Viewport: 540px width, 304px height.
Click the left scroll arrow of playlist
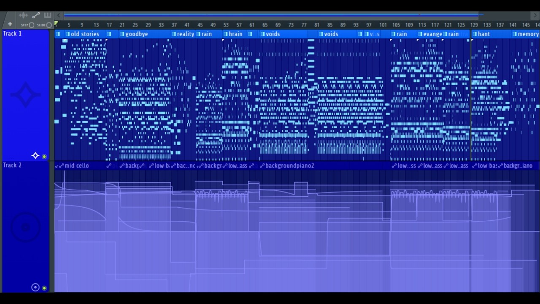pyautogui.click(x=59, y=15)
